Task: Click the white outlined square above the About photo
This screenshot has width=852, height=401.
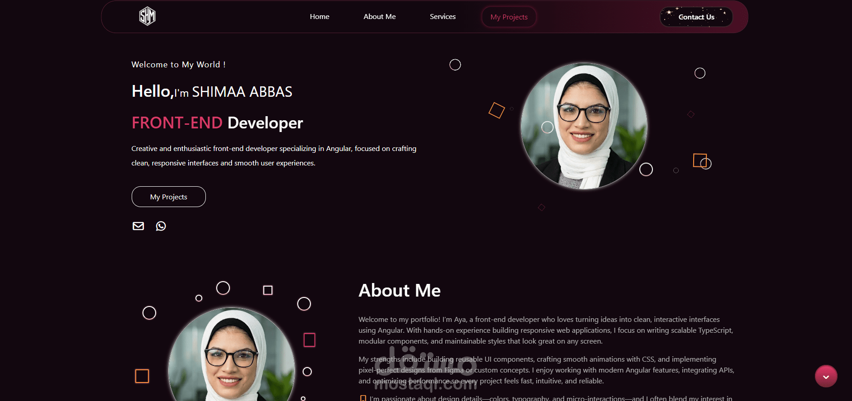Action: click(268, 290)
